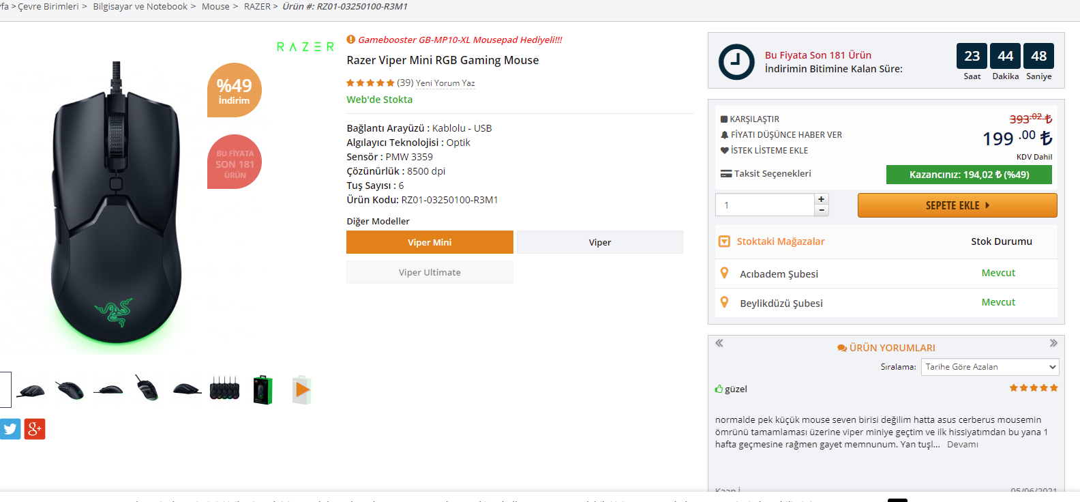Click the bell icon for price drop alert
Image resolution: width=1080 pixels, height=502 pixels.
[725, 135]
